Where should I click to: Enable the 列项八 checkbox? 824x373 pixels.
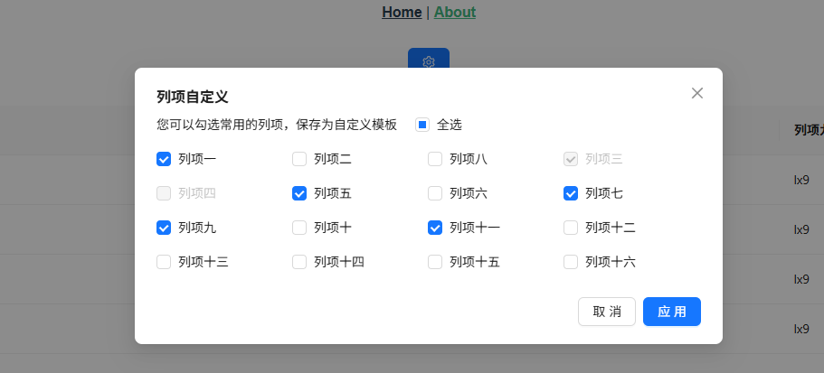click(x=434, y=159)
